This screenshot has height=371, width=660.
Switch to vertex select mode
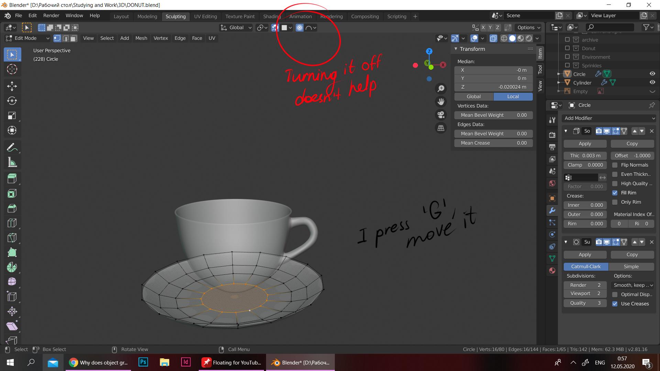57,38
